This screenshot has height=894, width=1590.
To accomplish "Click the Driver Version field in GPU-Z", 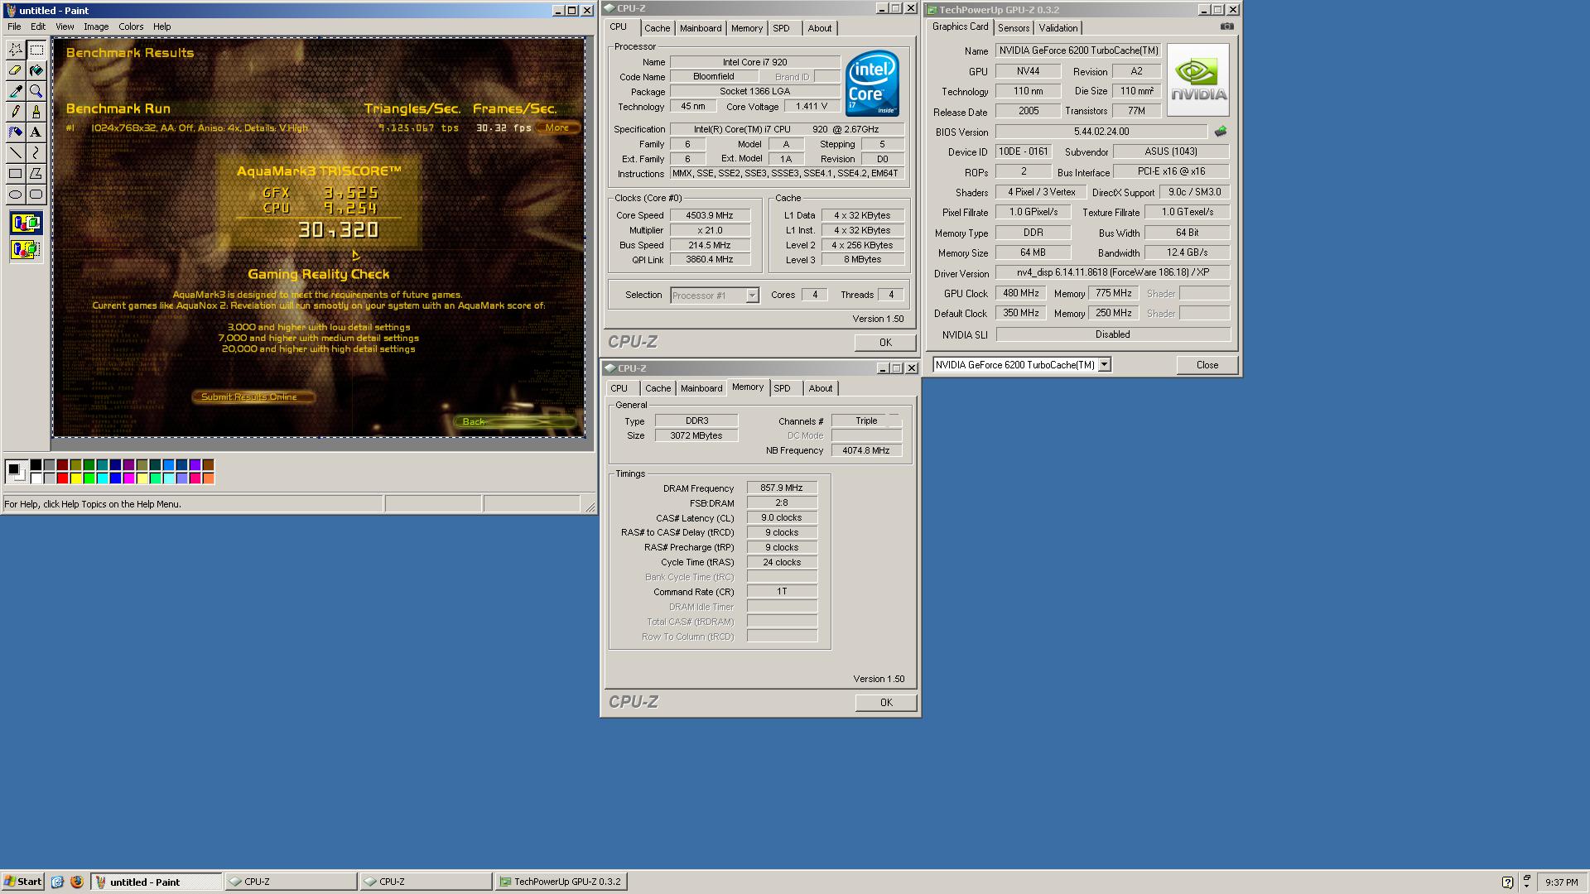I will click(x=1112, y=272).
